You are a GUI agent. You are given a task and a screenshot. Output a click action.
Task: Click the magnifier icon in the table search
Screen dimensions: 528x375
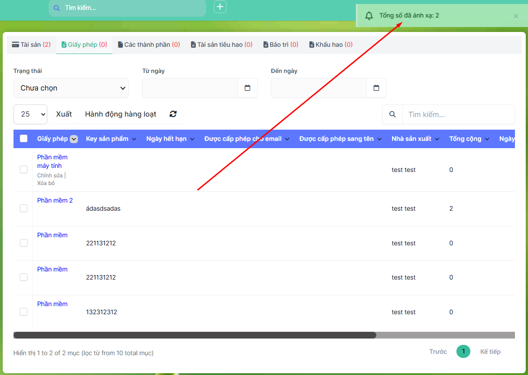(393, 114)
